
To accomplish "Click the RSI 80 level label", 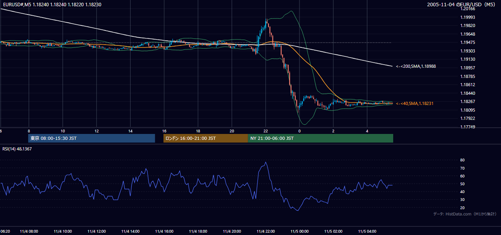I will pos(462,160).
